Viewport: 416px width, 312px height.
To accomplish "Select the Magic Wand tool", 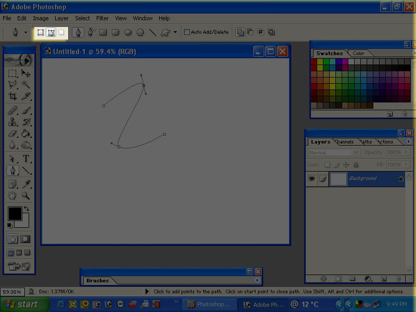I will pyautogui.click(x=26, y=85).
